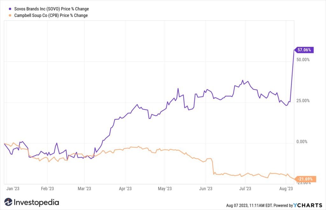The image size is (326, 210).
Task: Select the Jun '23 axis label
Action: (206, 189)
